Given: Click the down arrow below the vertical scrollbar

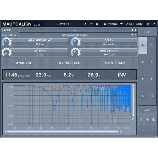Looking at the screenshot, I should (x=133, y=116).
